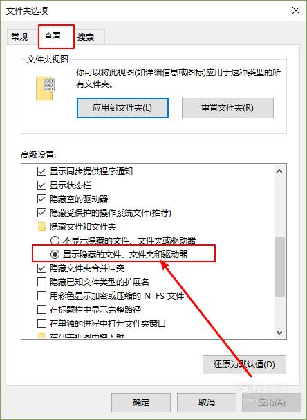Switch to the 常规 tab

pyautogui.click(x=19, y=37)
